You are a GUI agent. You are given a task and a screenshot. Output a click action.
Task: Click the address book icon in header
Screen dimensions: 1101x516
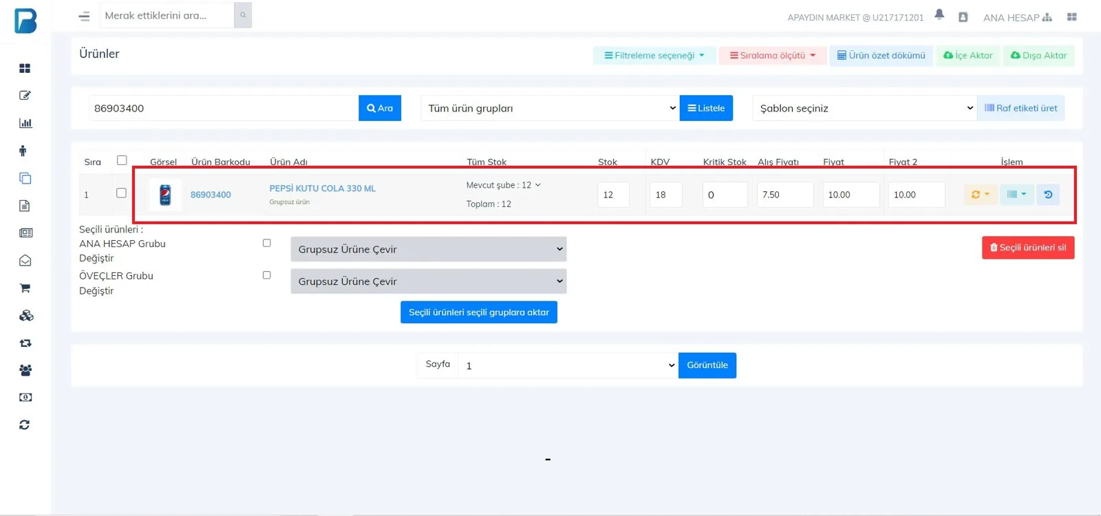pyautogui.click(x=963, y=17)
